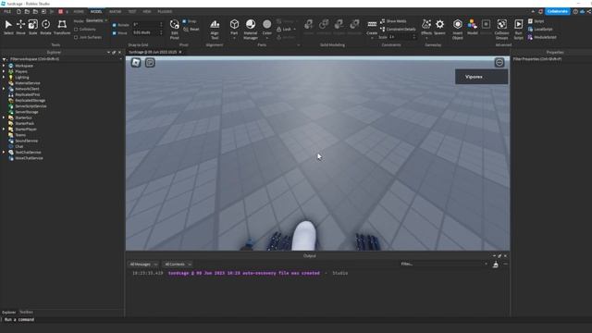The height and width of the screenshot is (333, 592).
Task: Toggle Show Welds option
Action: (x=393, y=21)
